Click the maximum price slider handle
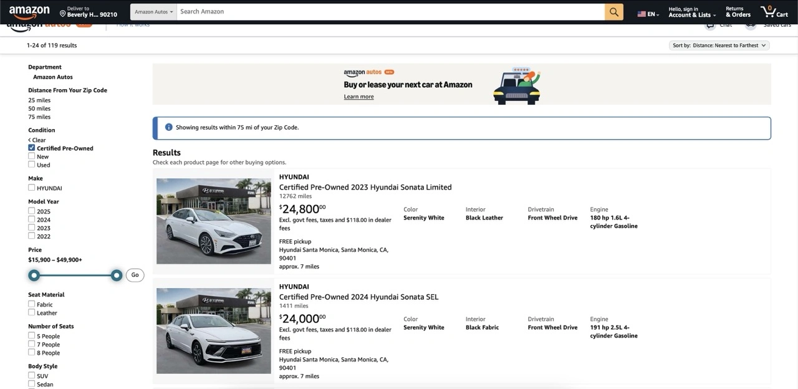This screenshot has width=798, height=389. (x=117, y=275)
